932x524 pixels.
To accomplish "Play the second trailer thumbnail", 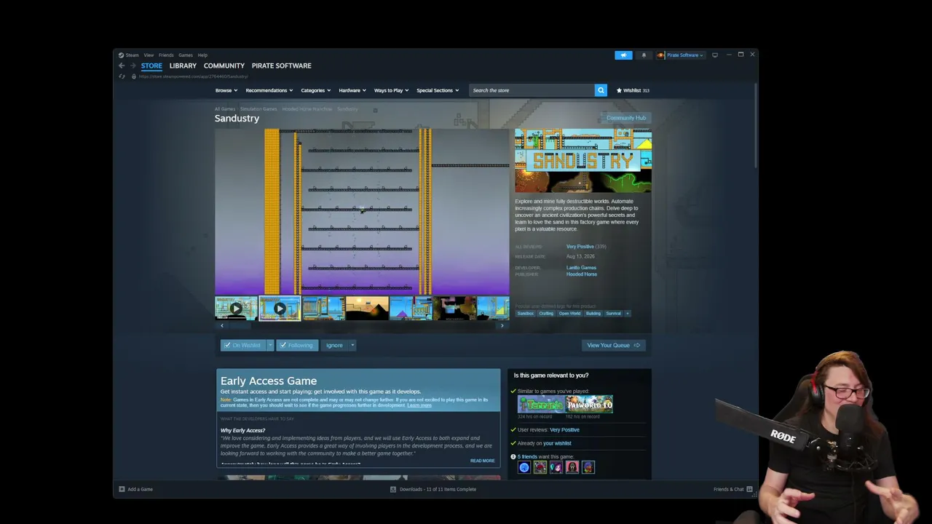I will tap(280, 309).
